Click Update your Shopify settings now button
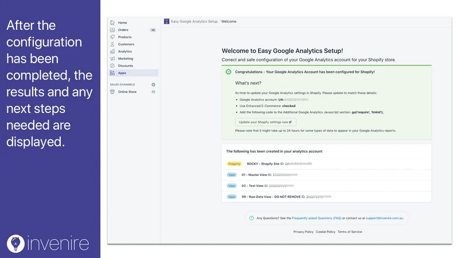The image size is (459, 258). point(266,122)
